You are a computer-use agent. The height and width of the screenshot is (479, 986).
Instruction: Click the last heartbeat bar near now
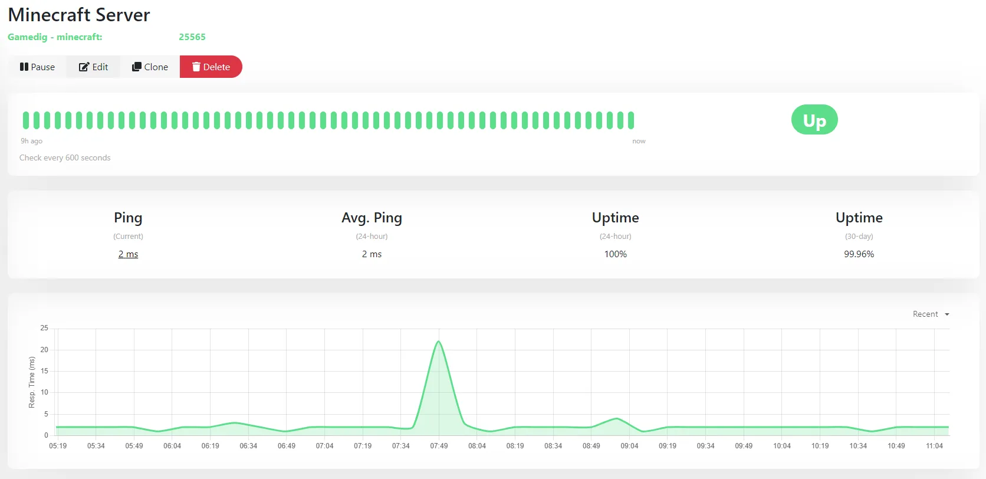point(631,120)
